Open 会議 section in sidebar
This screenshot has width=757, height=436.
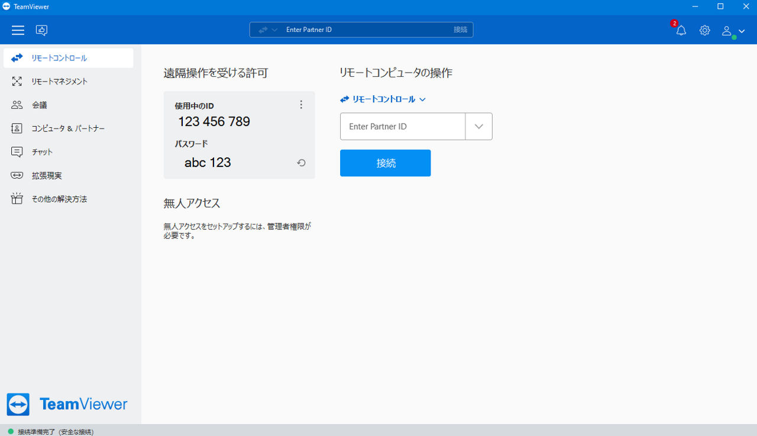point(68,105)
